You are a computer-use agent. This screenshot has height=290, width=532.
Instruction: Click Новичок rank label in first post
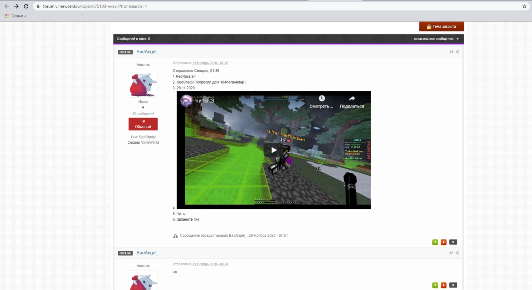click(143, 65)
